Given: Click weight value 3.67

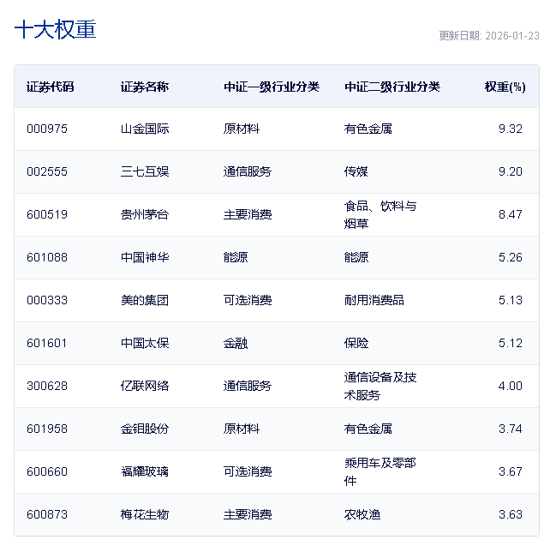Looking at the screenshot, I should [x=511, y=471].
